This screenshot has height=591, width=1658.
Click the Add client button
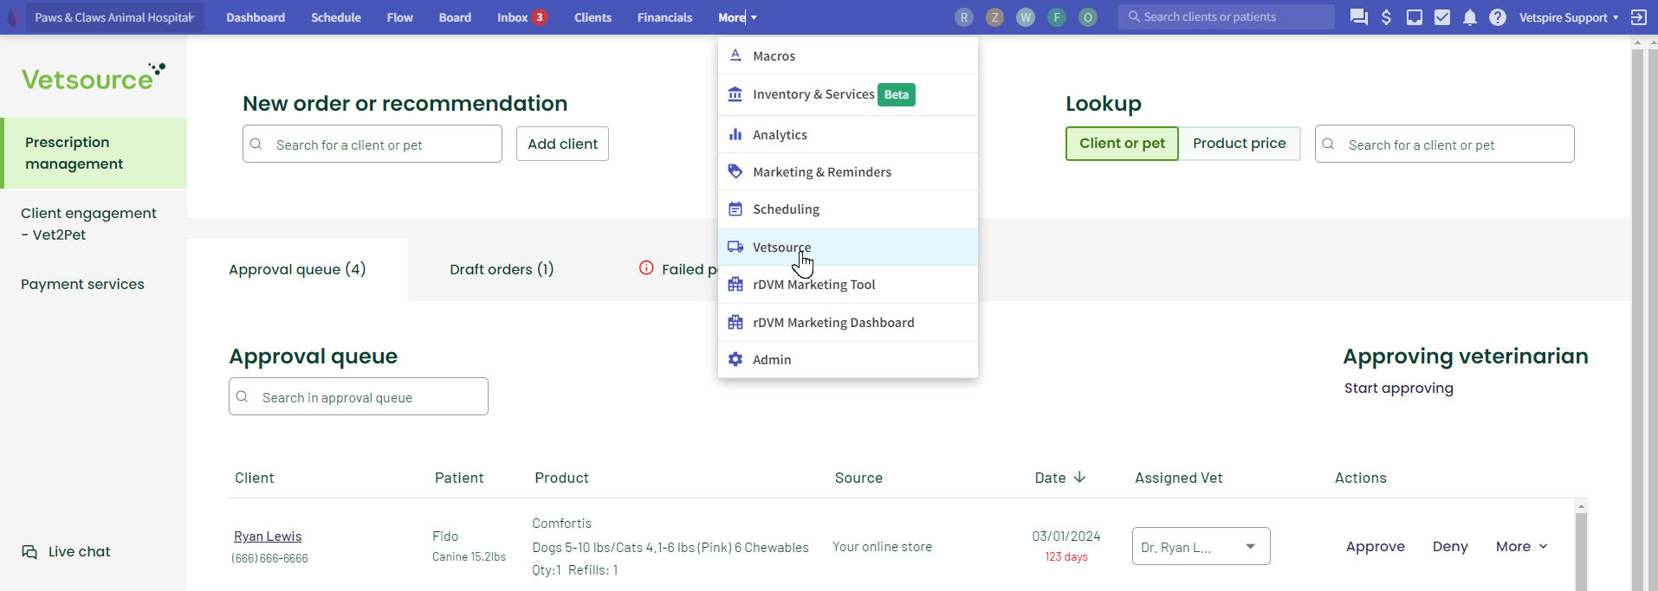pyautogui.click(x=562, y=144)
